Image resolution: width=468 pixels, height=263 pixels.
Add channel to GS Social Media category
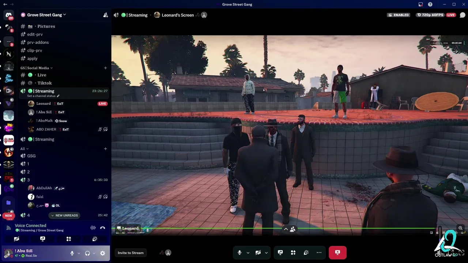coord(105,68)
